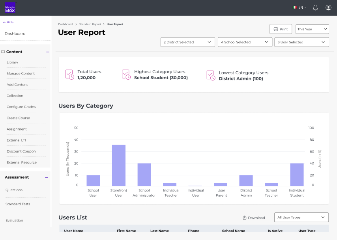Go to Standard Report breadcrumb
Screen dimensions: 337x240
(90, 24)
